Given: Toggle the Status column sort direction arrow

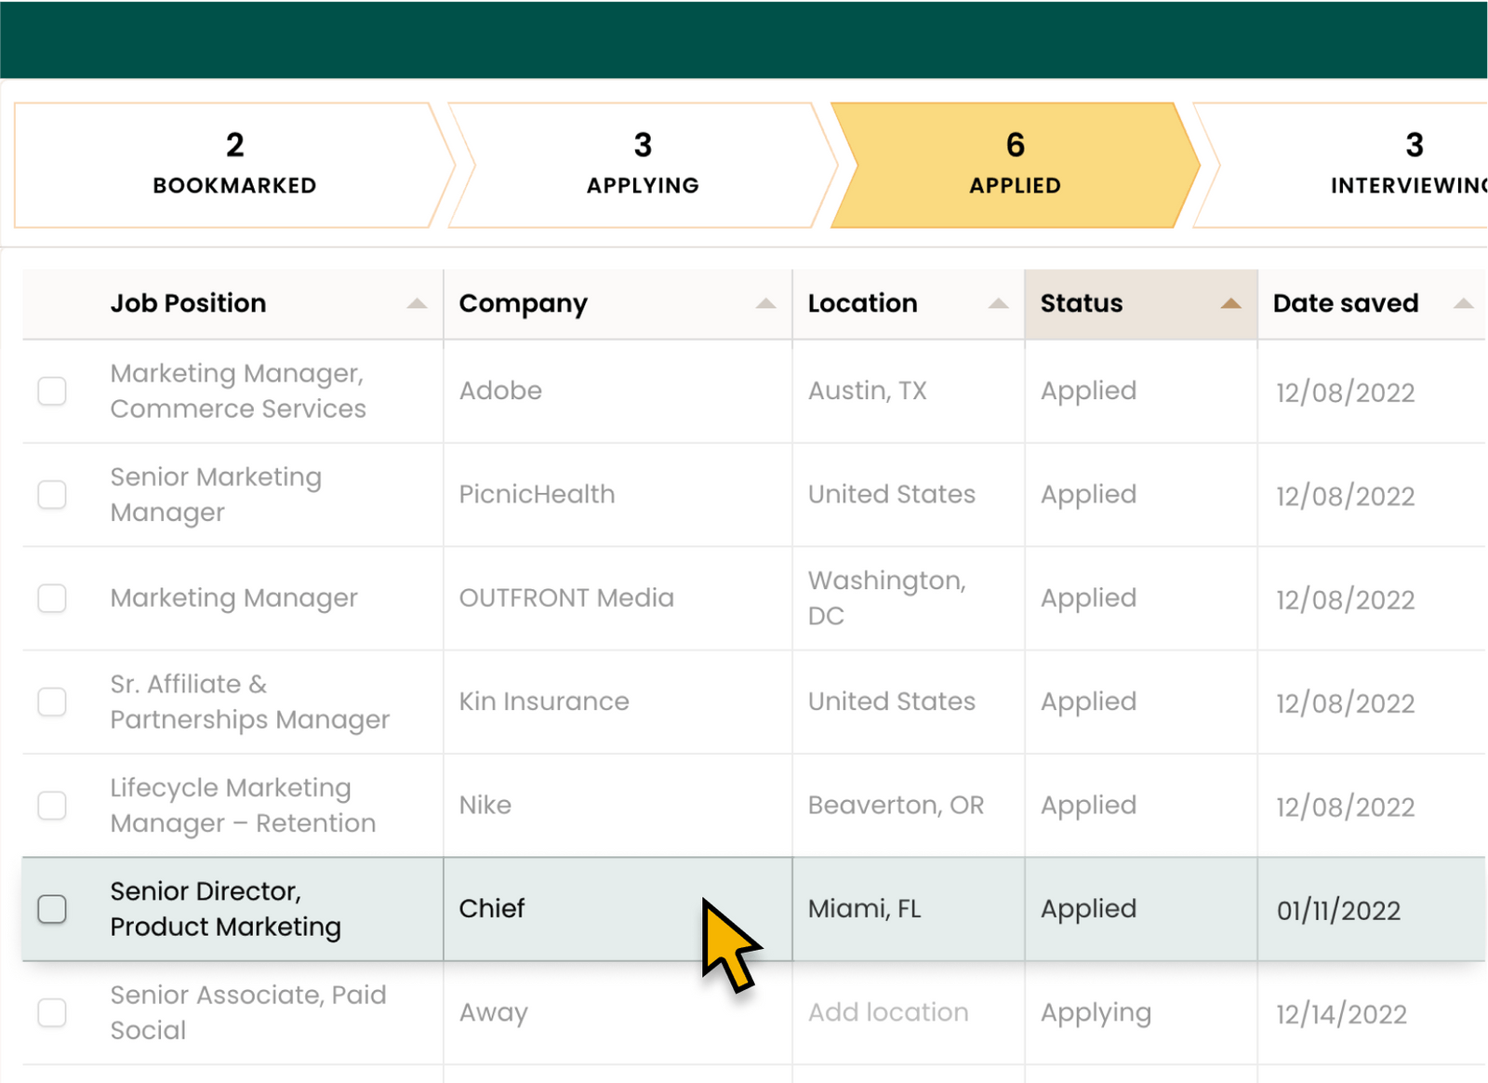Looking at the screenshot, I should 1230,302.
